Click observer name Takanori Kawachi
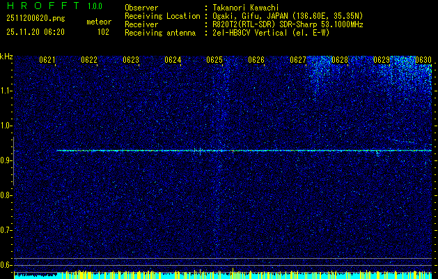 (x=246, y=8)
